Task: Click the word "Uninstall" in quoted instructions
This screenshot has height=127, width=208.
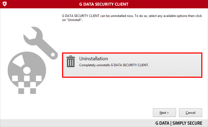Action: click(74, 20)
